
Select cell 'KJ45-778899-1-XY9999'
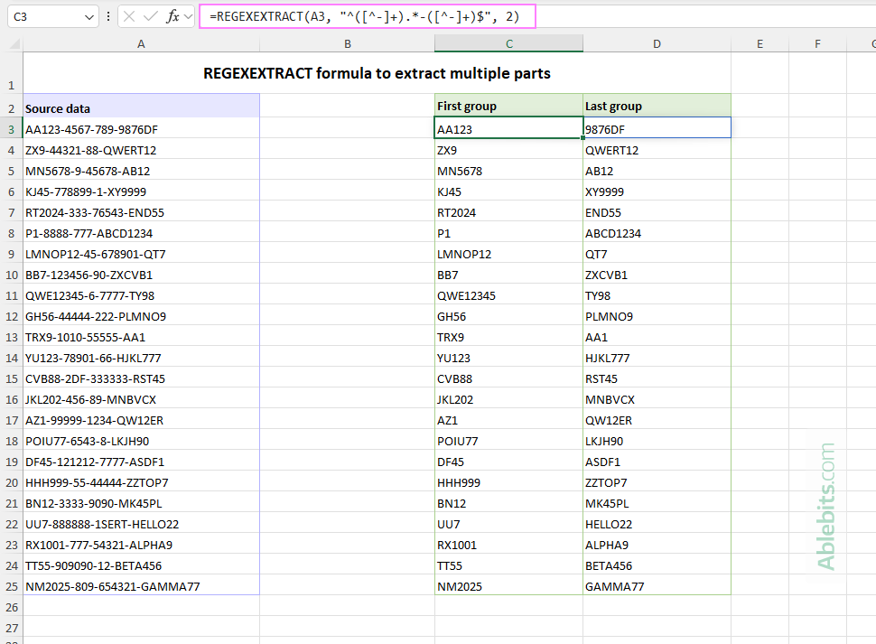pos(142,191)
